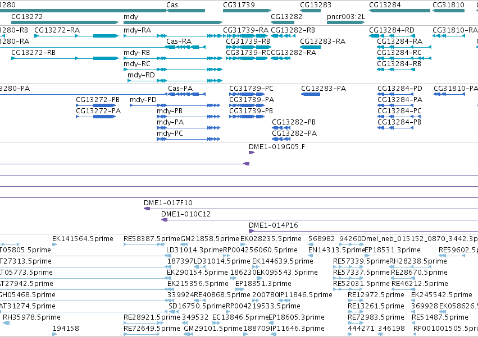Click the EK141564.5prime EST label
Screen dimensions: 478x337
click(83, 239)
